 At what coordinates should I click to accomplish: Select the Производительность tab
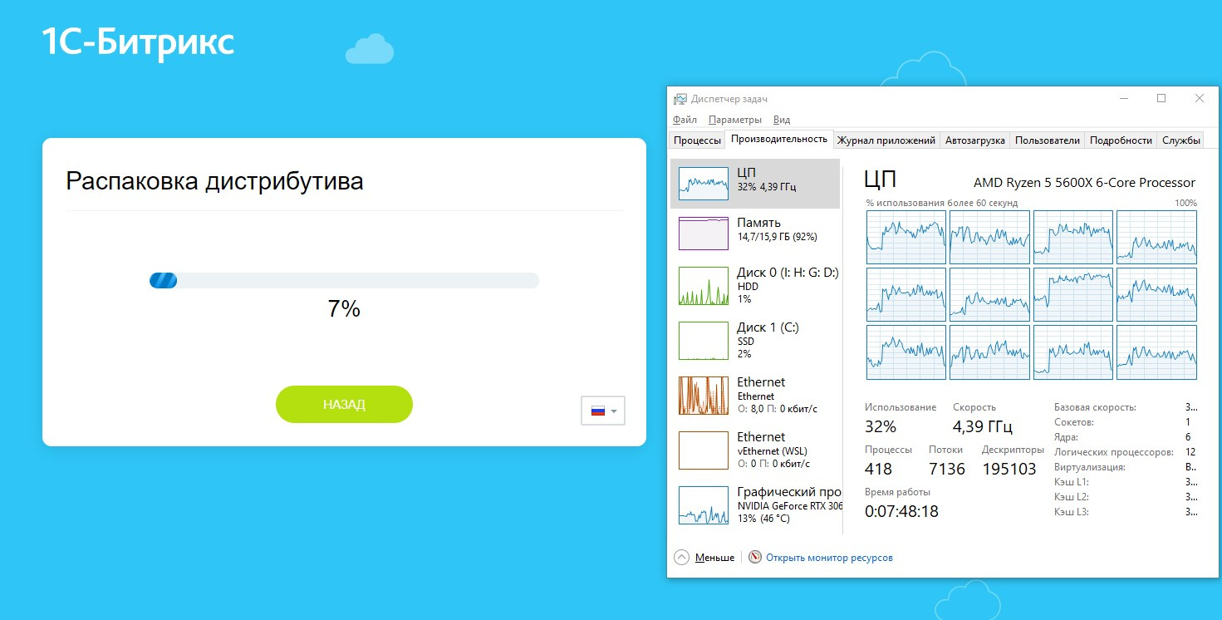coord(779,139)
